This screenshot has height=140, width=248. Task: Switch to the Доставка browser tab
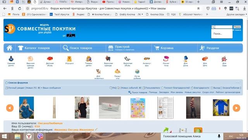156,2
